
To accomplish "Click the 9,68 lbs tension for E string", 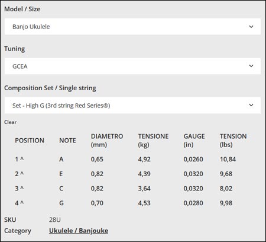I will point(226,174).
